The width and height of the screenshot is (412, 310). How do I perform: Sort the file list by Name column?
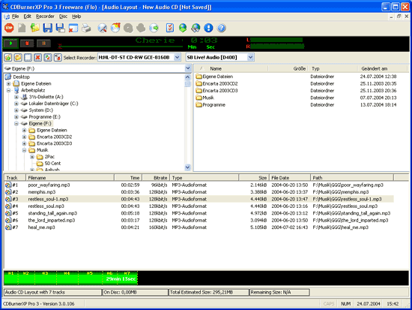[x=231, y=68]
